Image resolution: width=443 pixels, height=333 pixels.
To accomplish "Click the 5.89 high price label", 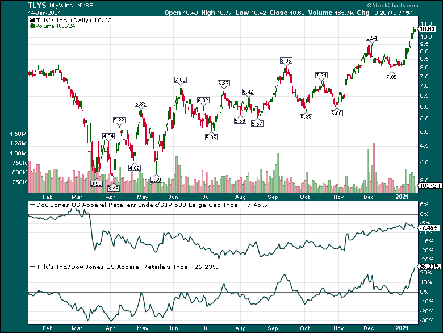I will tap(140, 103).
